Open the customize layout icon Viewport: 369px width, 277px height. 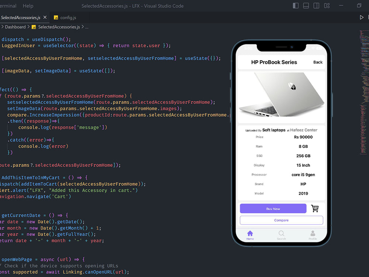tap(326, 6)
